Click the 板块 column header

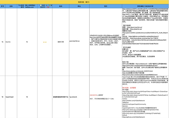coord(61,5)
